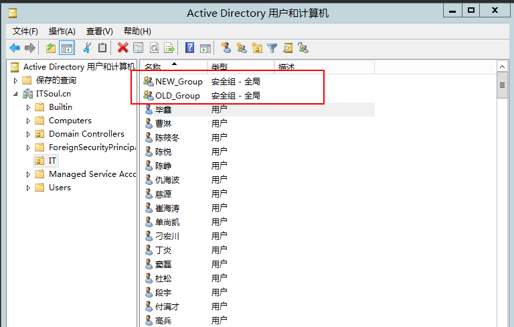Viewport: 514px width, 327px height.
Task: Open Properties toolbar icon
Action: point(139,48)
